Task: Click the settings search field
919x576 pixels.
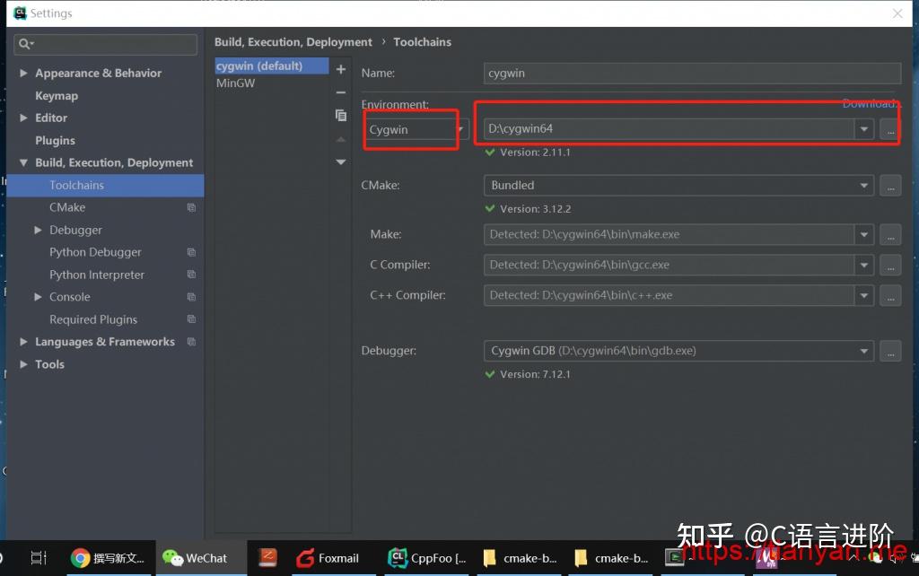Action: point(105,44)
